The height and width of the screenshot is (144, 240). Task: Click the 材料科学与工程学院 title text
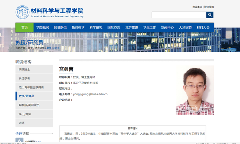(57, 11)
